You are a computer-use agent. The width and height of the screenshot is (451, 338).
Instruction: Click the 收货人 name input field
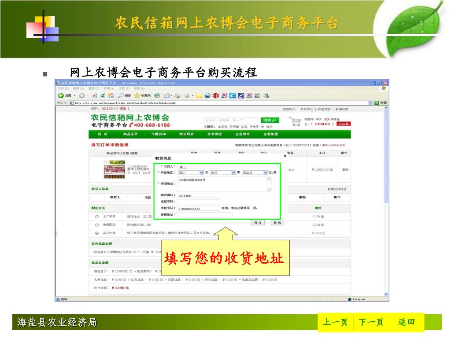point(199,167)
